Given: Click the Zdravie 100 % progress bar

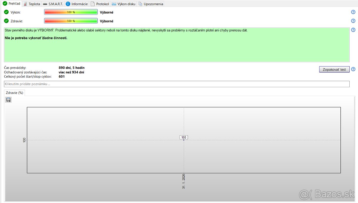Looking at the screenshot, I should [x=71, y=21].
